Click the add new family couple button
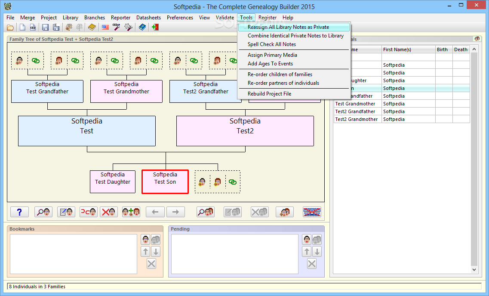This screenshot has height=296, width=489. (x=285, y=212)
